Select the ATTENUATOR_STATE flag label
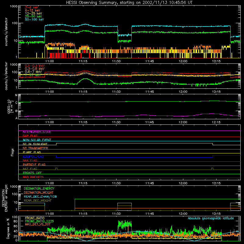244x244 pixels. point(37,132)
